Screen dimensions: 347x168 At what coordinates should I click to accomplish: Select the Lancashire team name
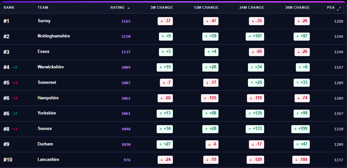click(x=48, y=159)
